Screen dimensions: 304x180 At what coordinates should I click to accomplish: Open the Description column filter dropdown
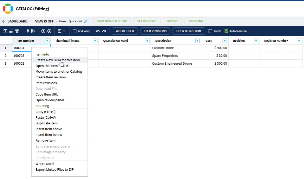pos(197,41)
